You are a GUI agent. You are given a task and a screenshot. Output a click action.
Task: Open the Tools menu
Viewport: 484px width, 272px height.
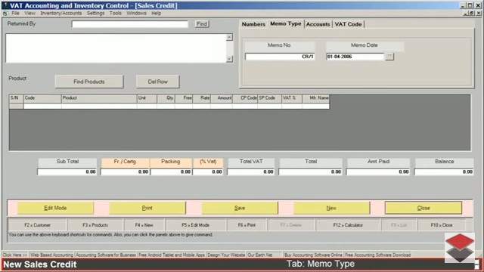pos(115,14)
